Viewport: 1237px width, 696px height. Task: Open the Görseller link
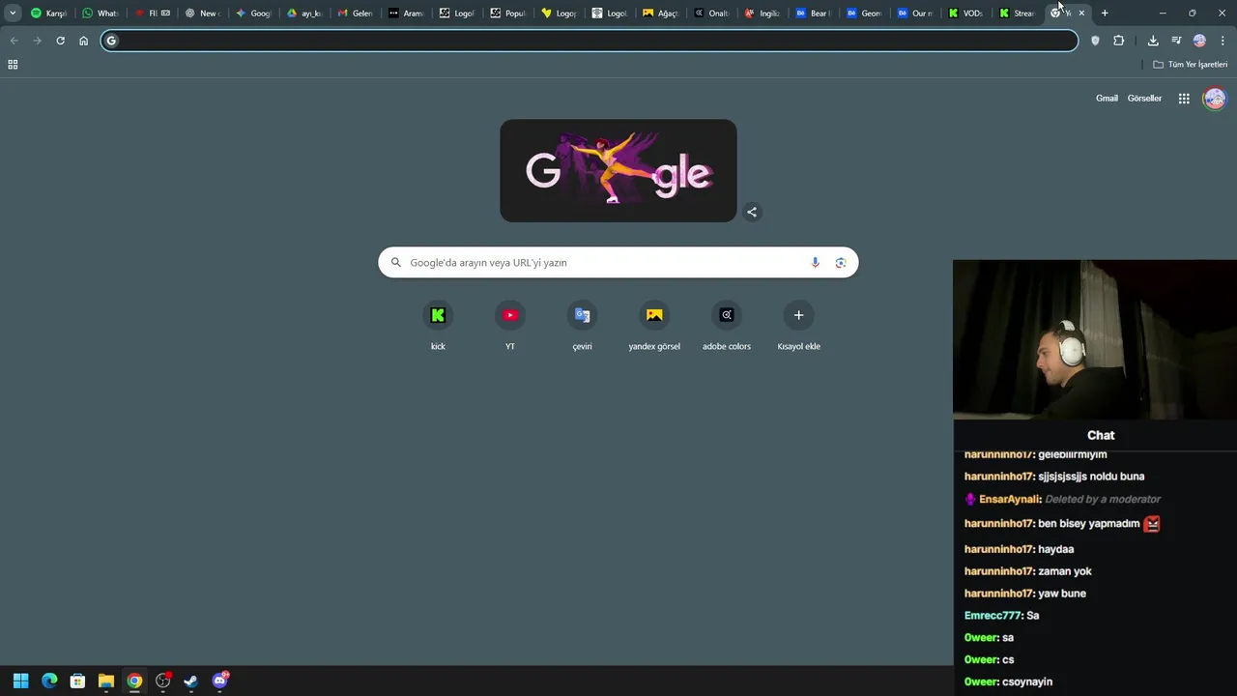(x=1144, y=99)
